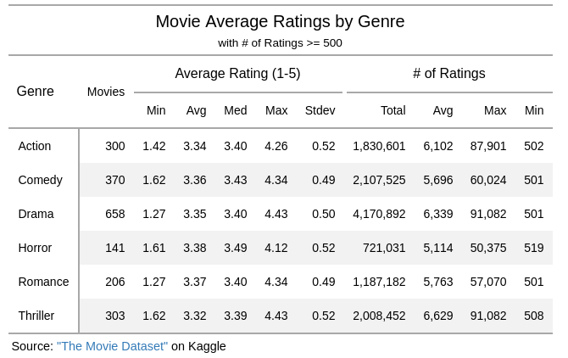The image size is (568, 358).
Task: Select the Thriller genre row label
Action: click(36, 316)
